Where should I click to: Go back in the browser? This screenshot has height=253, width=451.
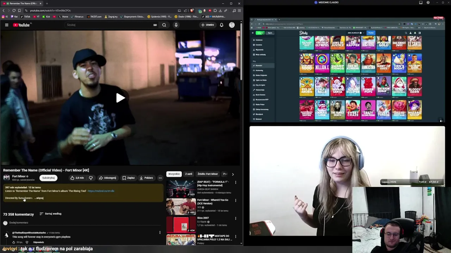(x=4, y=11)
